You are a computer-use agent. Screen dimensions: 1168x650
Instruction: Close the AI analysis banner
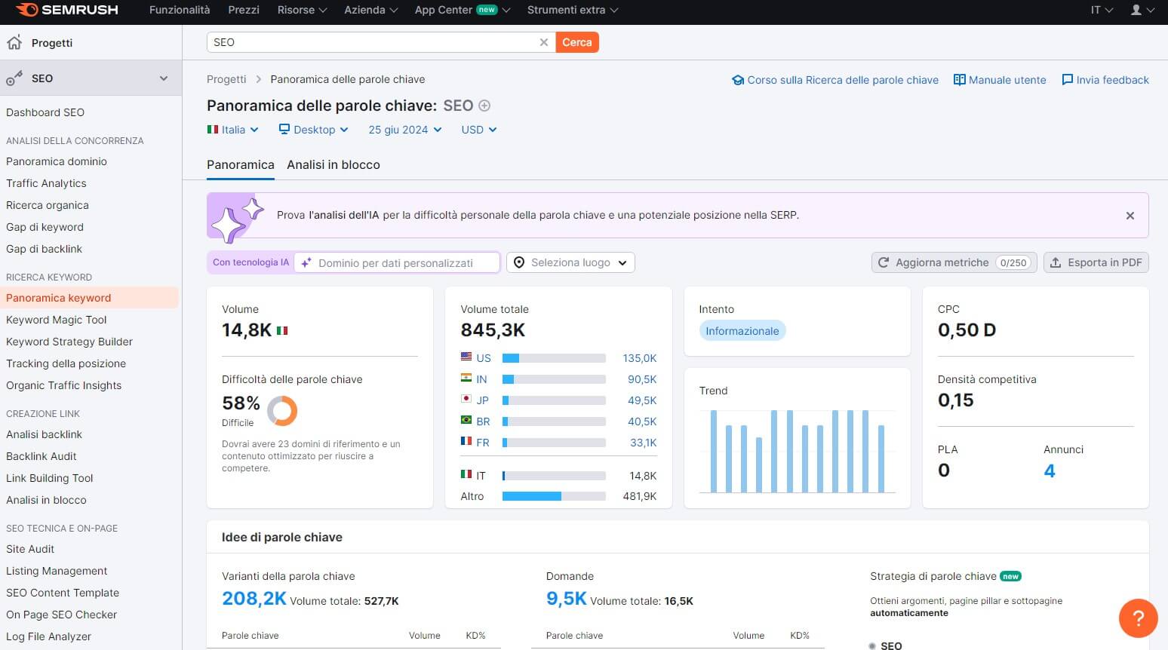click(x=1130, y=216)
